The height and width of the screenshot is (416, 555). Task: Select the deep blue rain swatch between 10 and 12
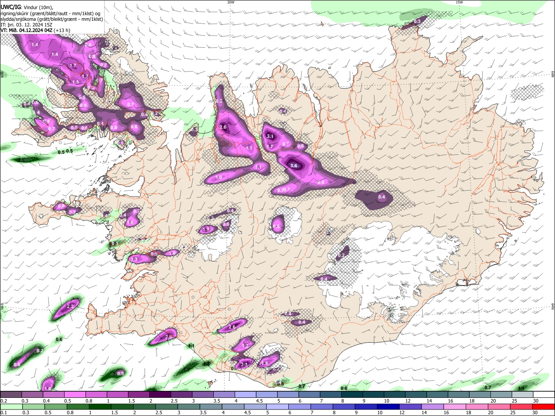click(x=388, y=406)
